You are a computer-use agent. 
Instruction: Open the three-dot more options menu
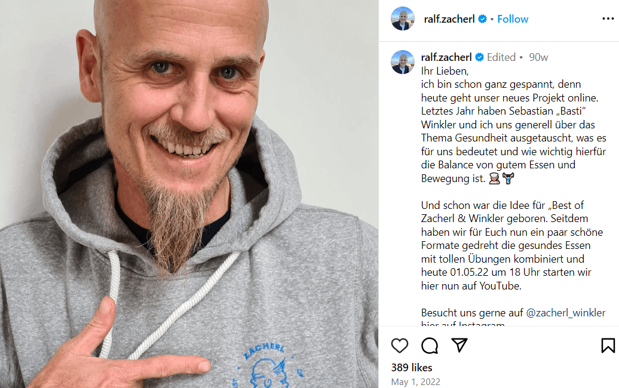[x=608, y=19]
